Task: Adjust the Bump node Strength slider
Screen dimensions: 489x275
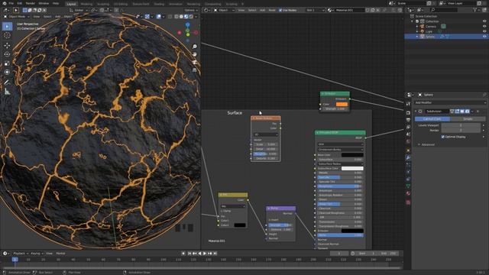Action: (280, 225)
